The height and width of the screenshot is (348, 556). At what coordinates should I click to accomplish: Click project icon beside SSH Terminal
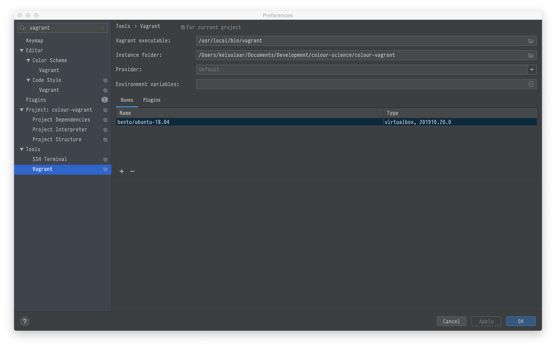pos(105,160)
